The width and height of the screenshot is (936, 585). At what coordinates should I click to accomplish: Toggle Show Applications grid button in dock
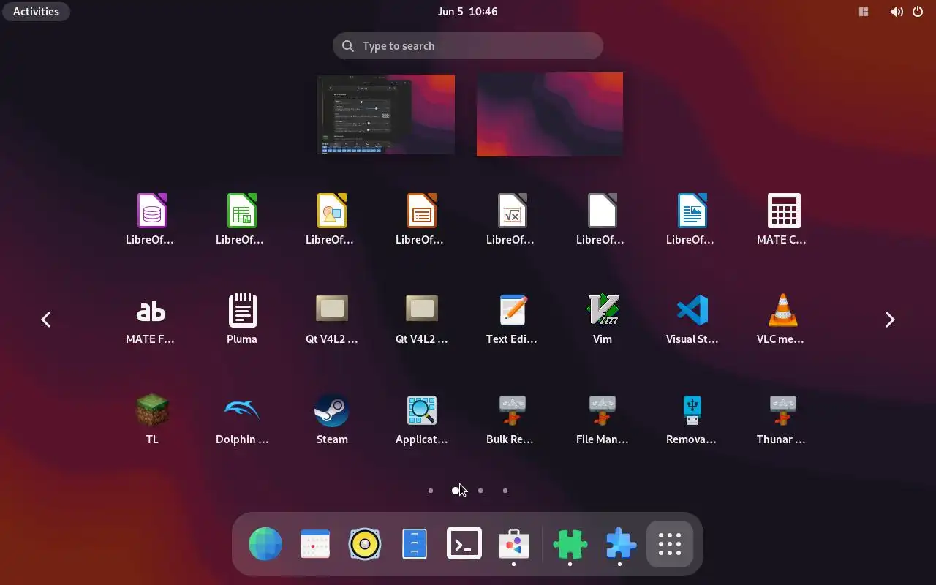tap(670, 544)
